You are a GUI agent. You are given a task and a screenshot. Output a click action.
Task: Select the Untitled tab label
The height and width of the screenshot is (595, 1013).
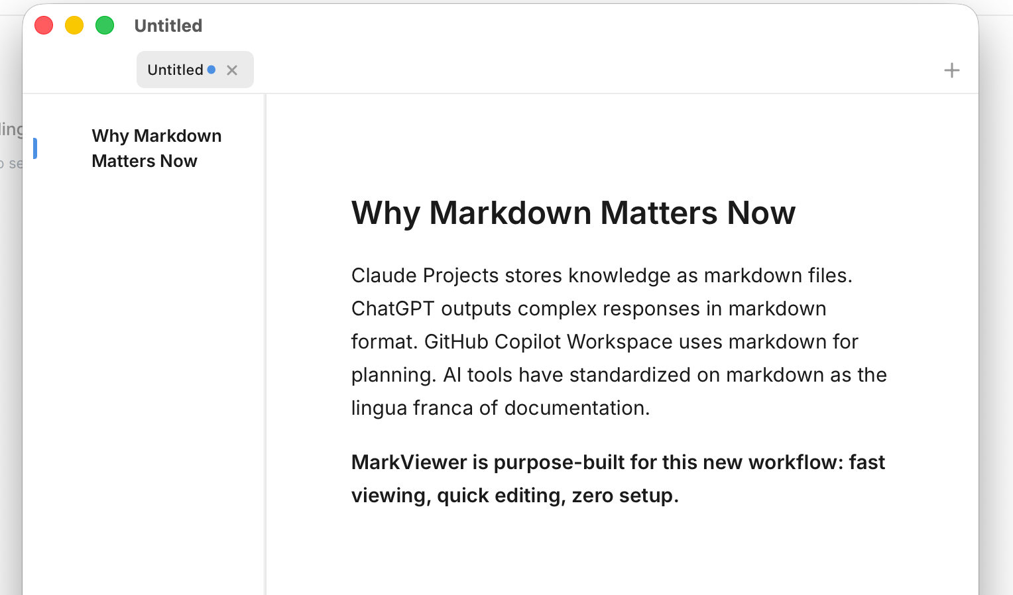(175, 70)
